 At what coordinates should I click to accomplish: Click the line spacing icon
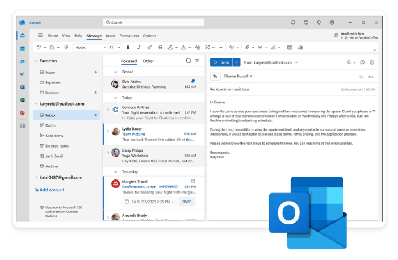208,47
